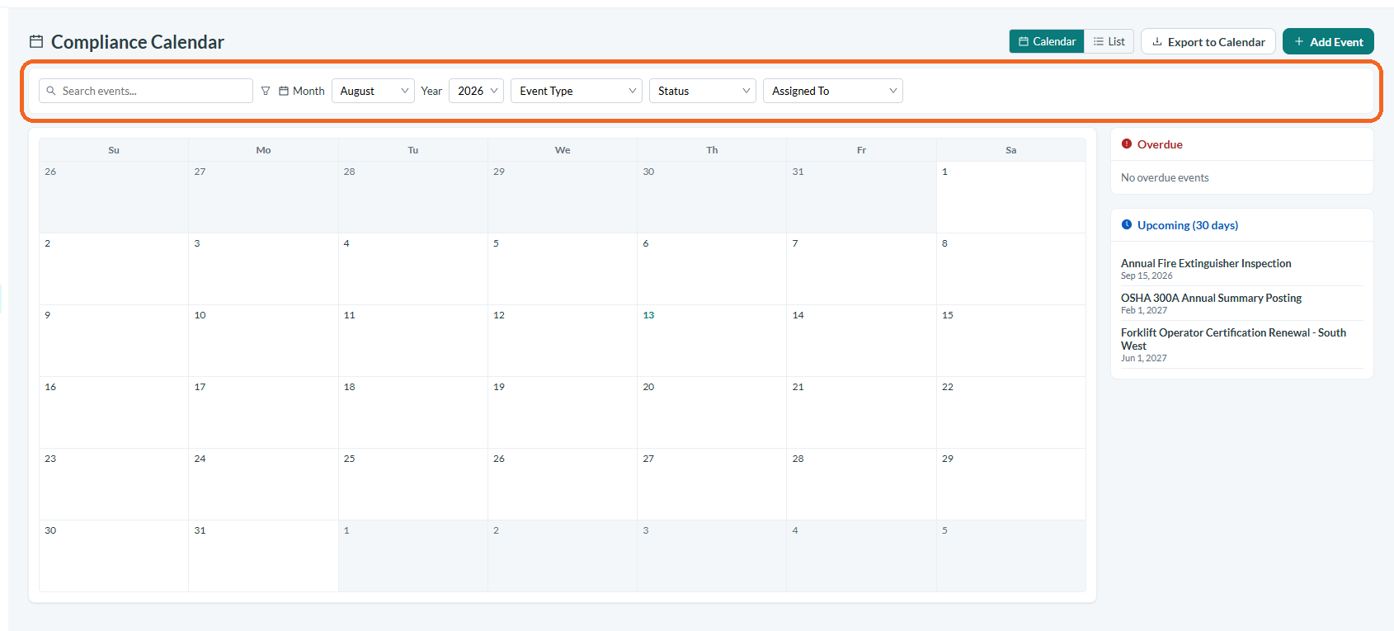Click Export to Calendar button

point(1208,41)
